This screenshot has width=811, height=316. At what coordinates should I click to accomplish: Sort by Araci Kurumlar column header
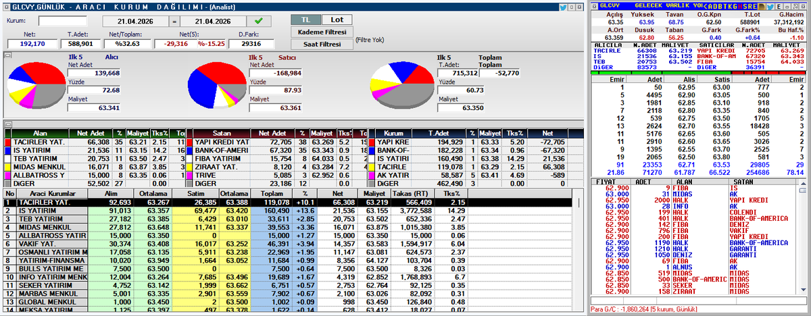tap(52, 193)
